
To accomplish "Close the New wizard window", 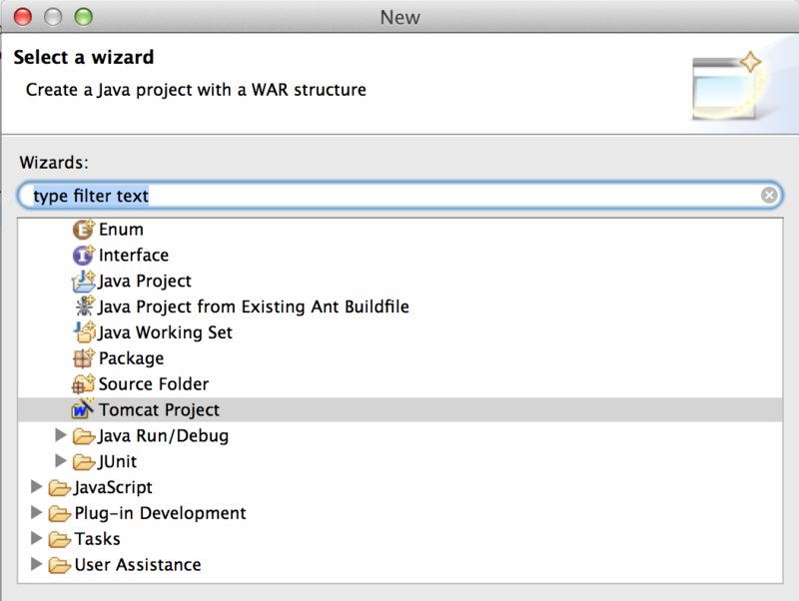I will click(x=18, y=17).
